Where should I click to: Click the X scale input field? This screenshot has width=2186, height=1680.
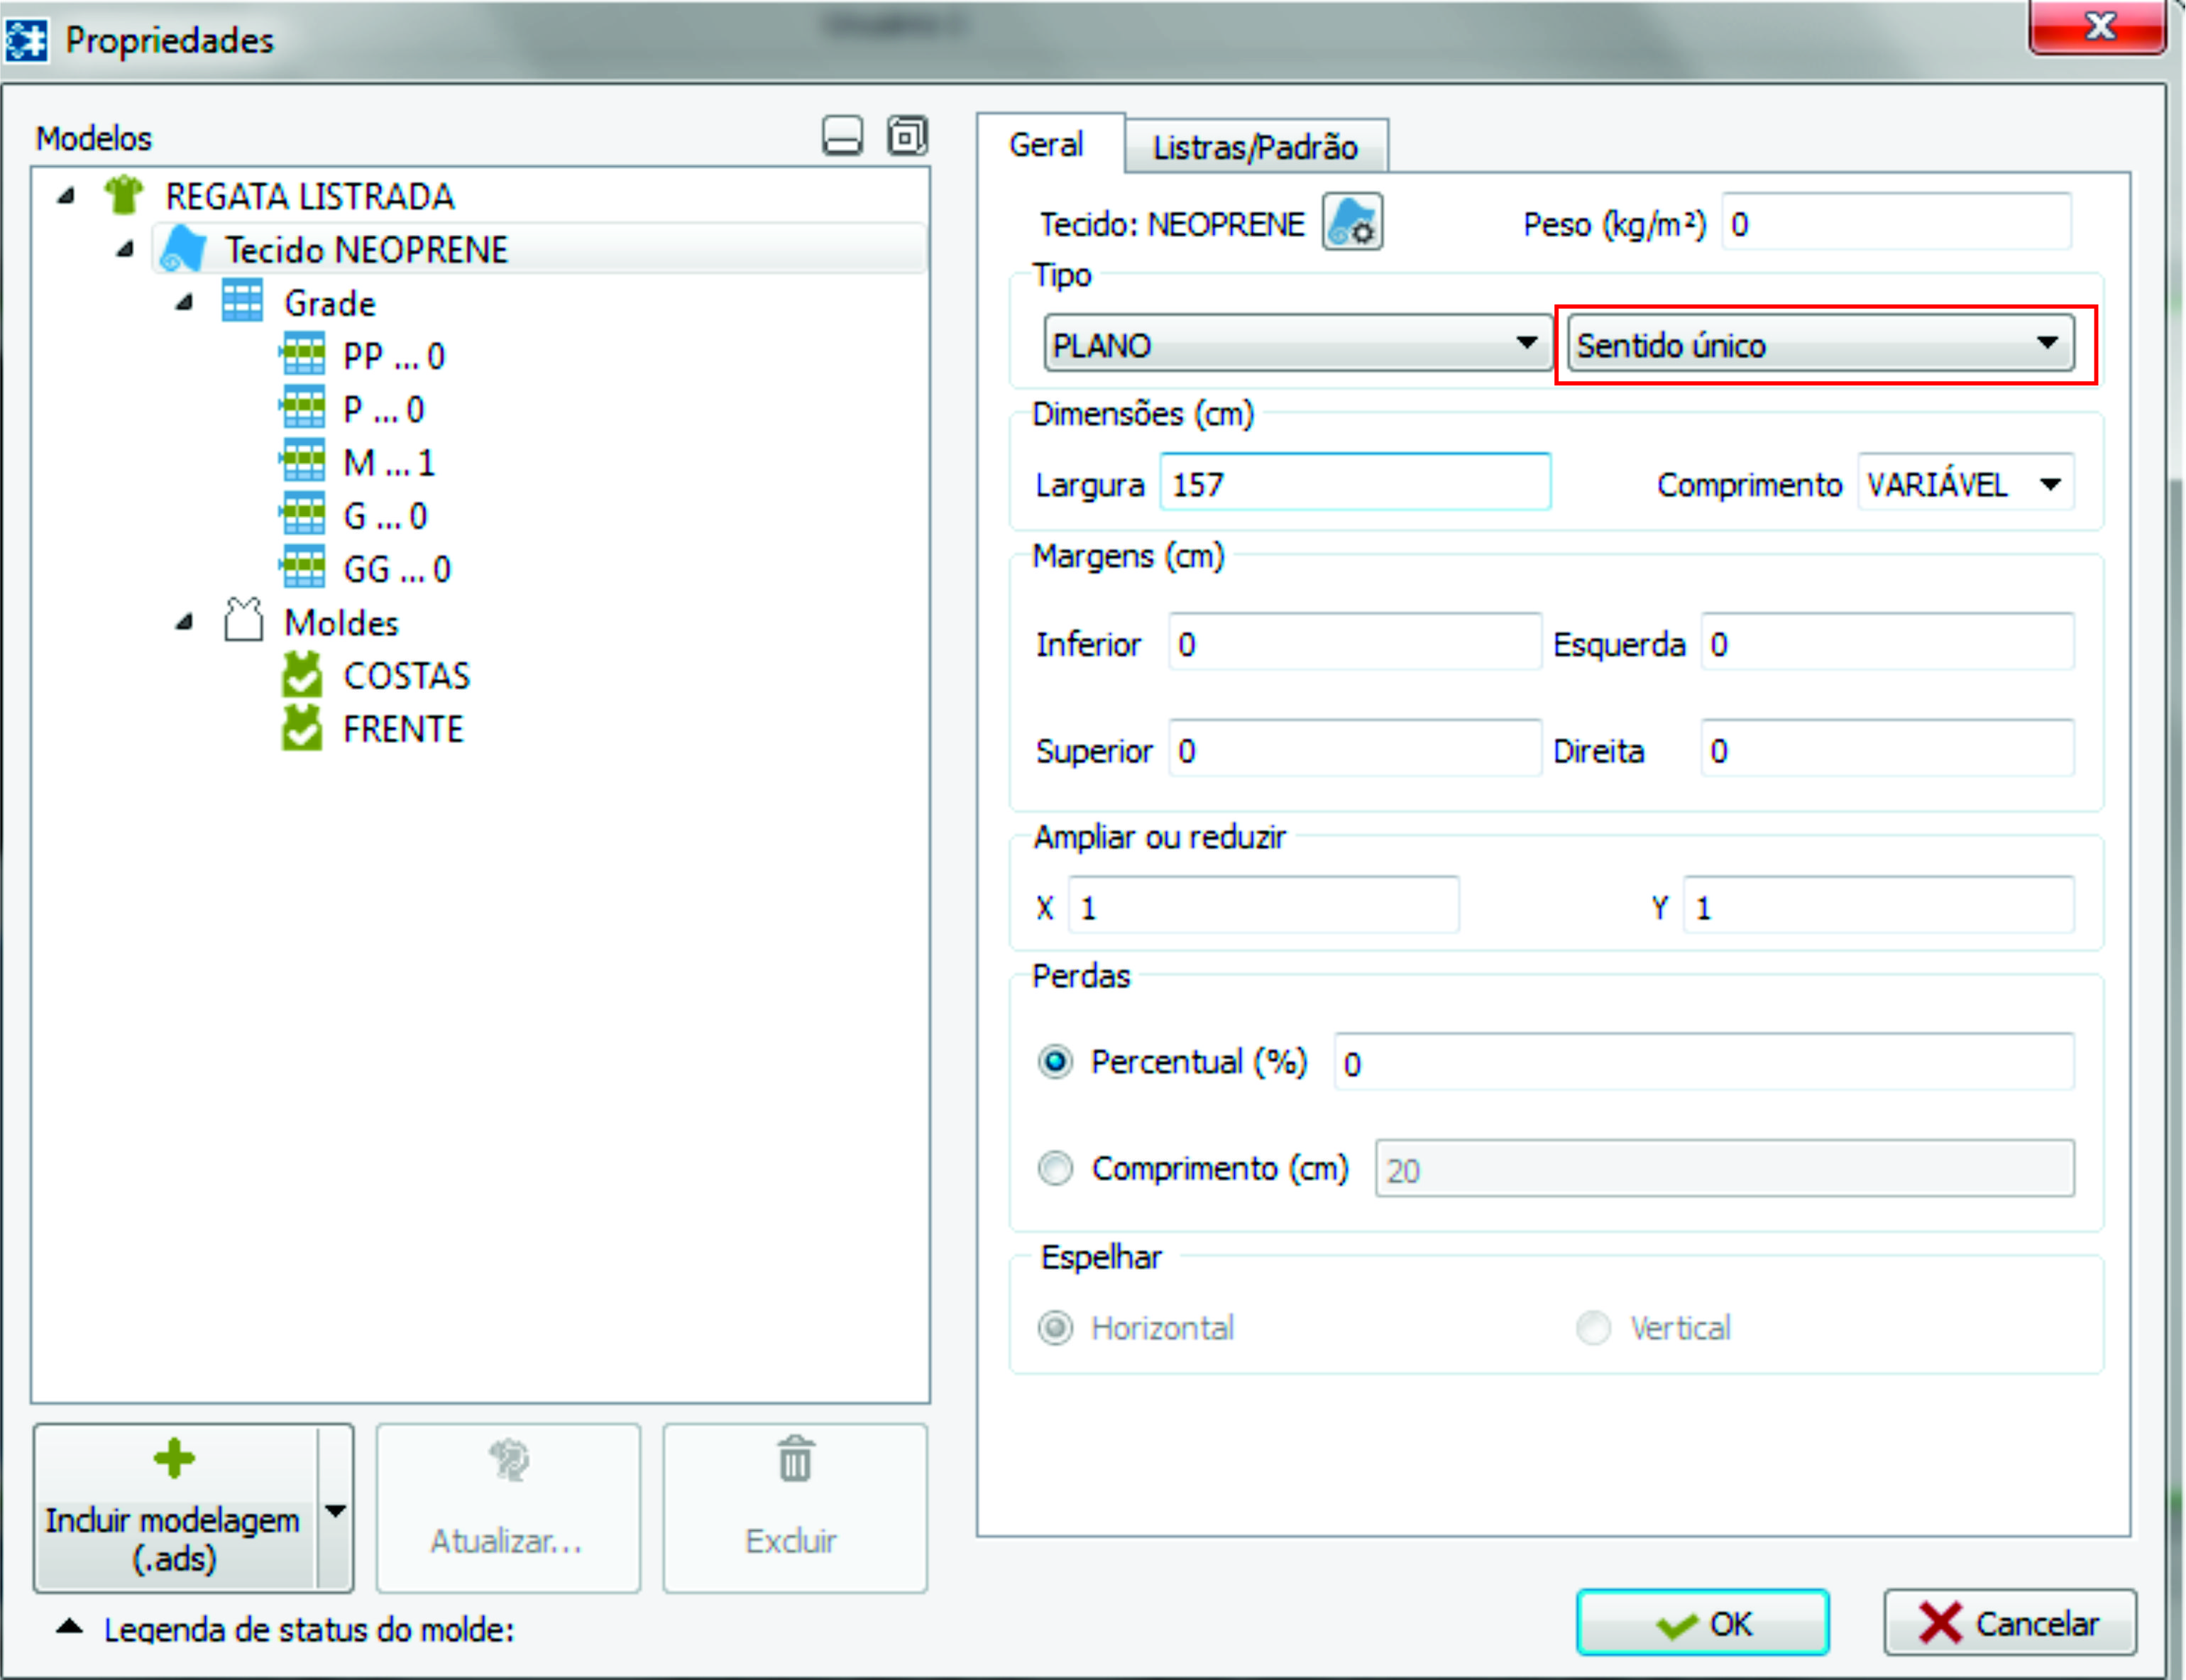pyautogui.click(x=1263, y=906)
